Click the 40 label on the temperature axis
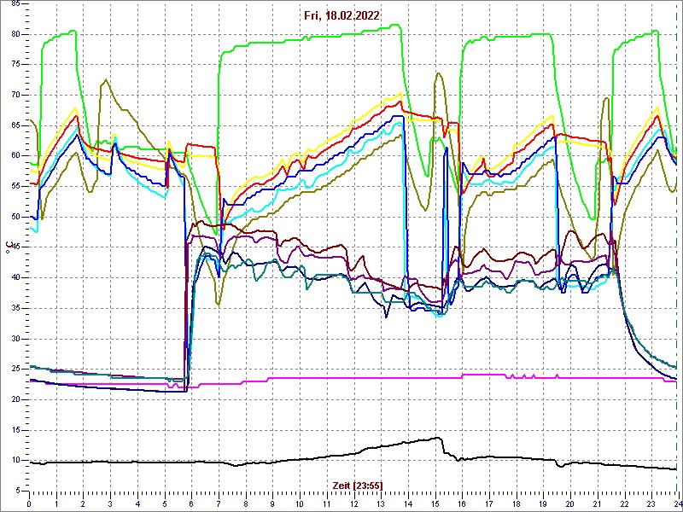 [x=15, y=278]
